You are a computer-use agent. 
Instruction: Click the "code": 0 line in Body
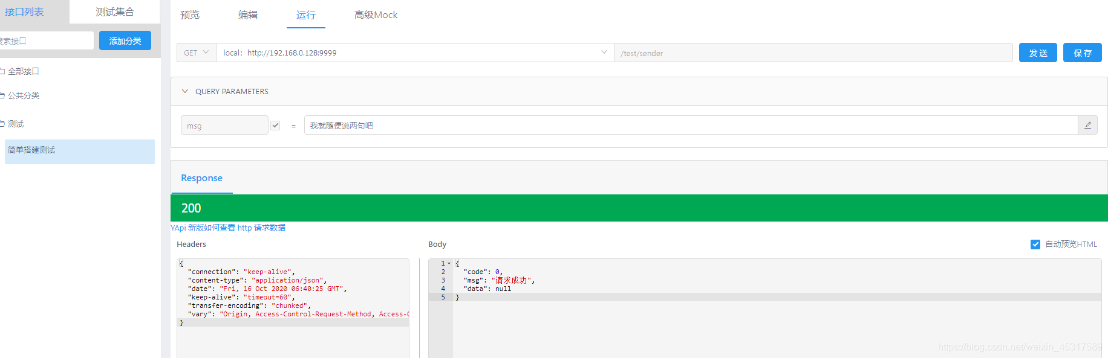point(483,272)
